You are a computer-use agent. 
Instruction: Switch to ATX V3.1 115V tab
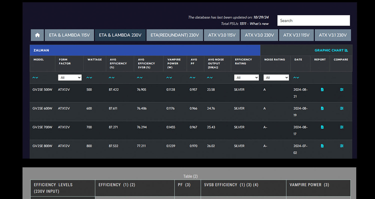point(296,35)
